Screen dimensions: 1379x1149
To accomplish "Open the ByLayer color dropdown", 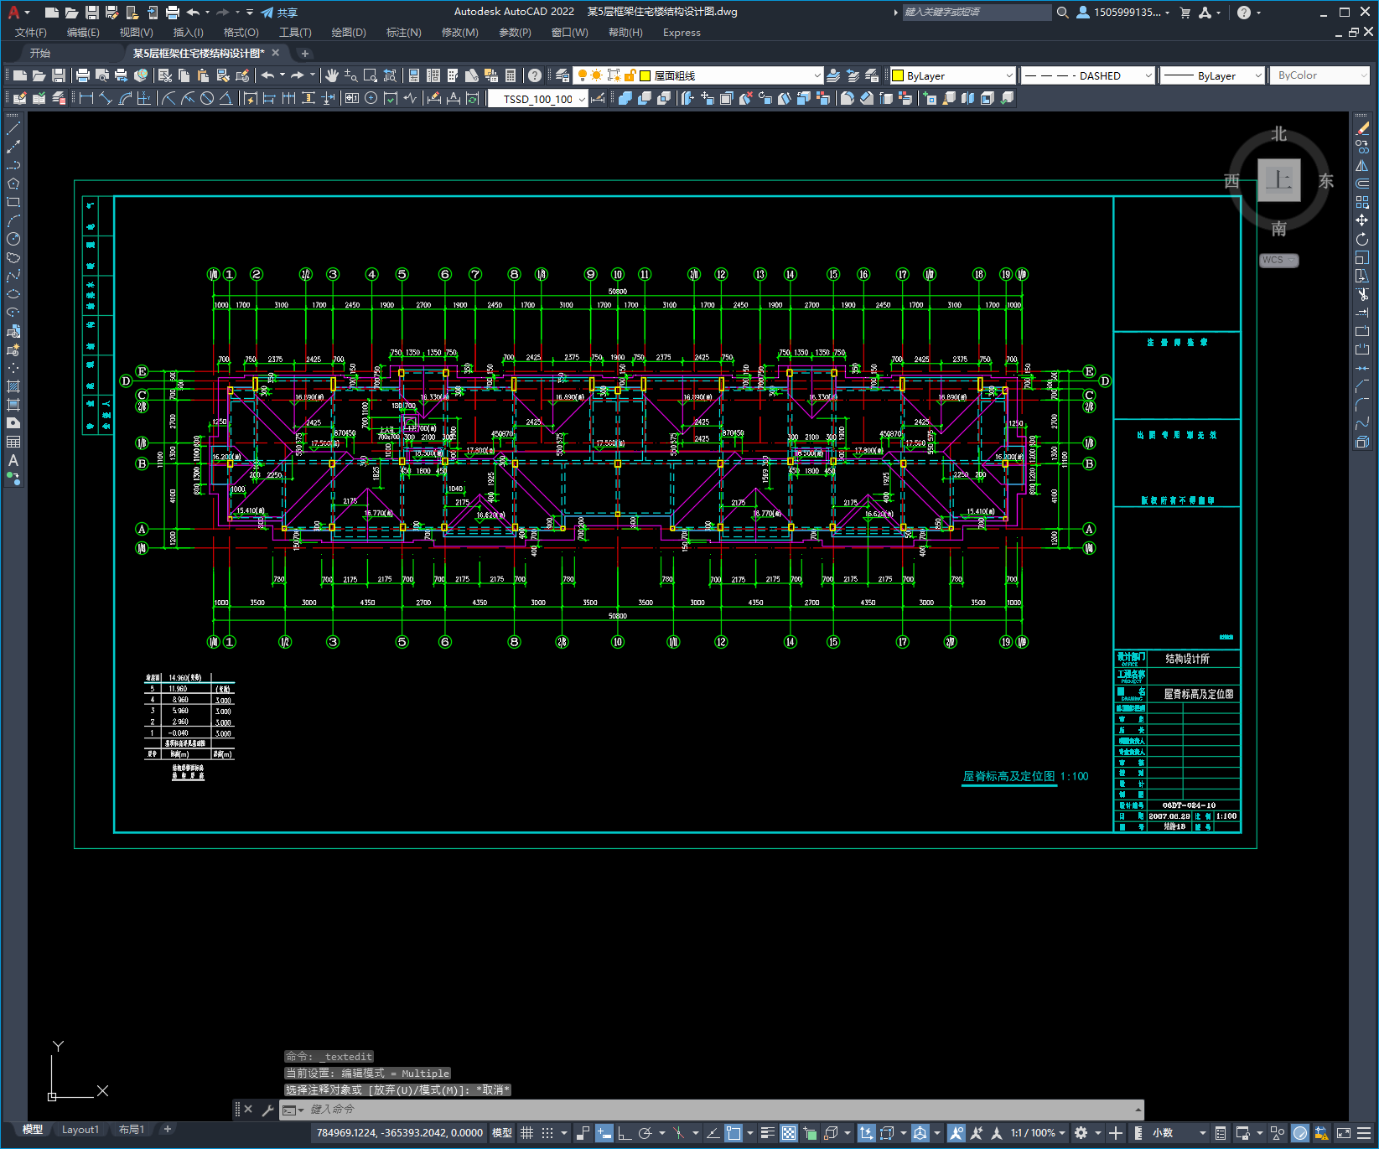I will (x=951, y=75).
